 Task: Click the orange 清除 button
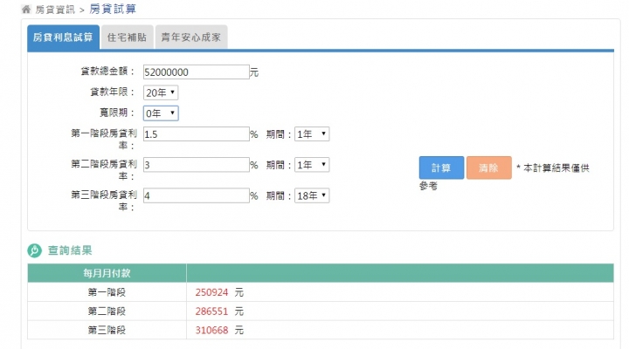point(489,168)
